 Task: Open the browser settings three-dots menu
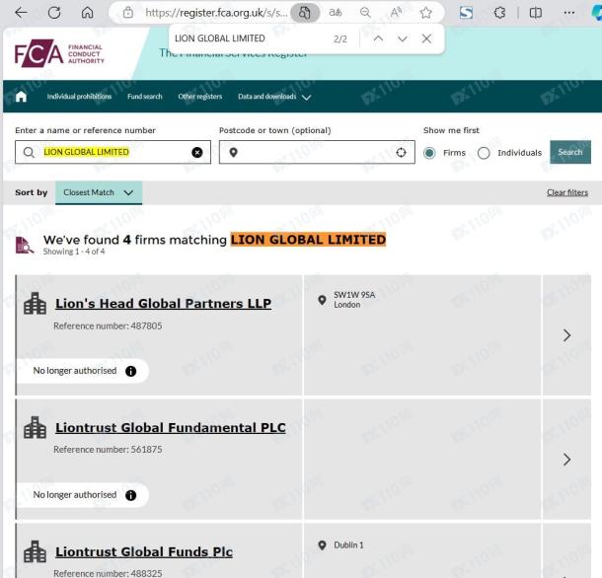pyautogui.click(x=569, y=13)
